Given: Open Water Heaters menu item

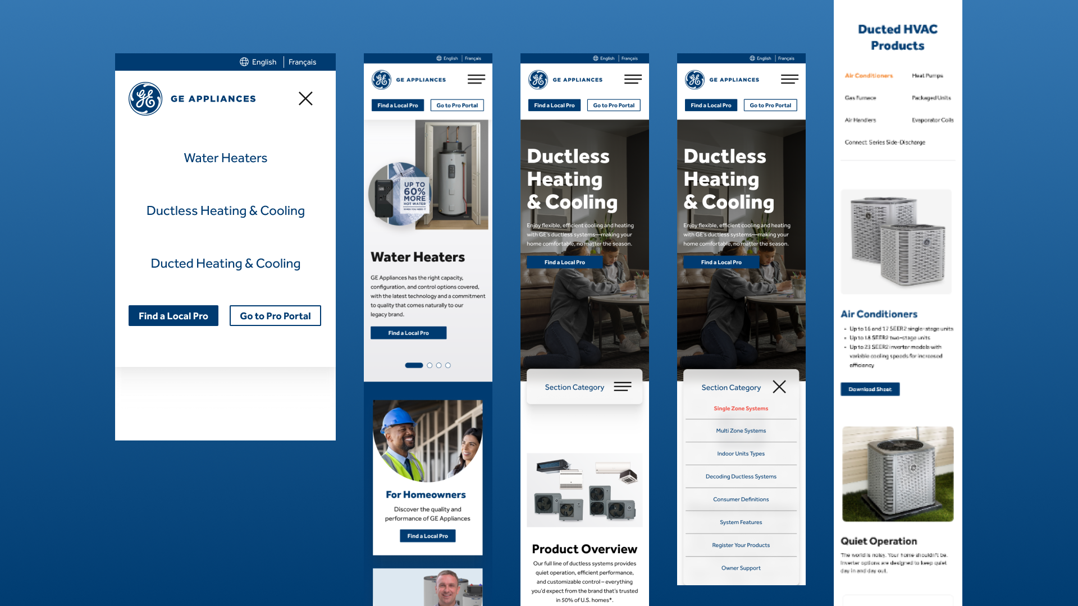Looking at the screenshot, I should (225, 158).
